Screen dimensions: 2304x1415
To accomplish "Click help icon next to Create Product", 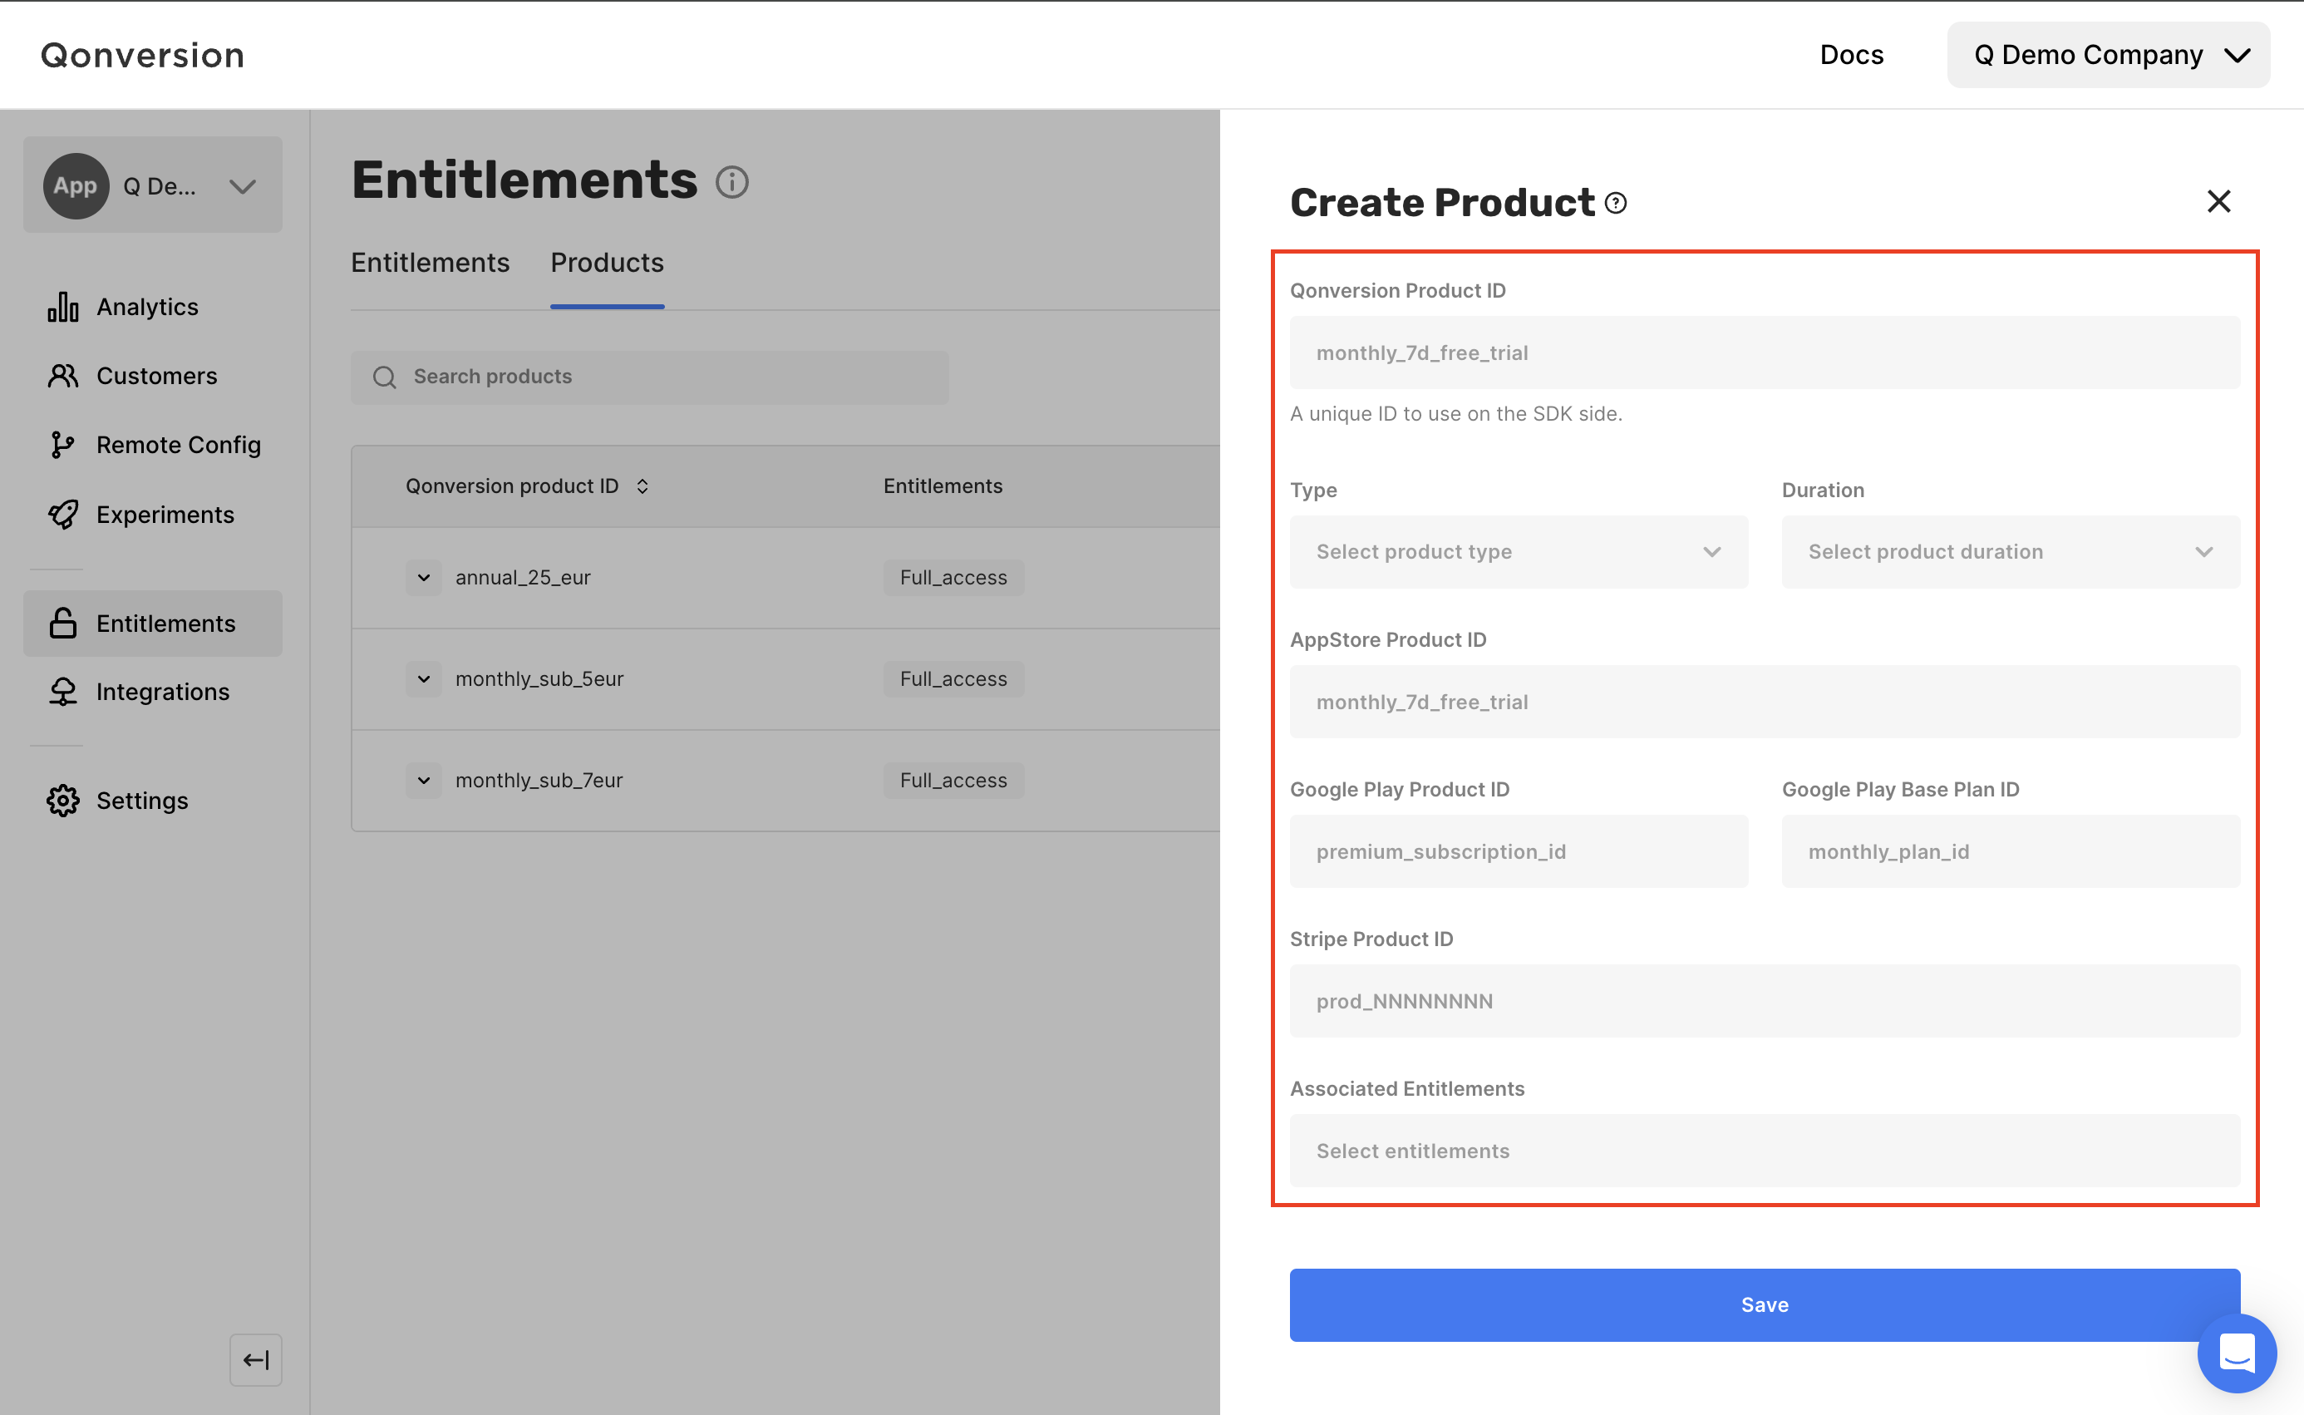I will point(1616,203).
